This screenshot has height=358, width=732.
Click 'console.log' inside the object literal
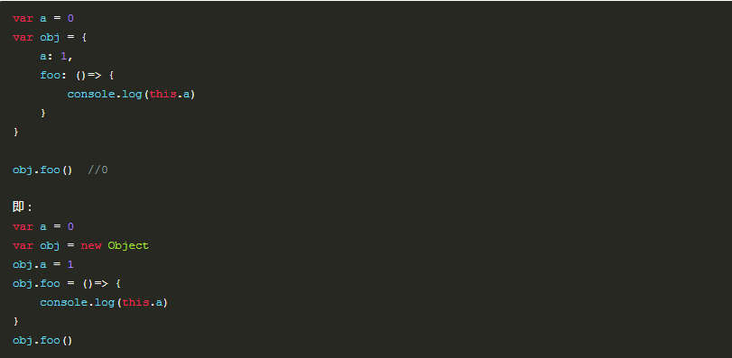click(104, 94)
